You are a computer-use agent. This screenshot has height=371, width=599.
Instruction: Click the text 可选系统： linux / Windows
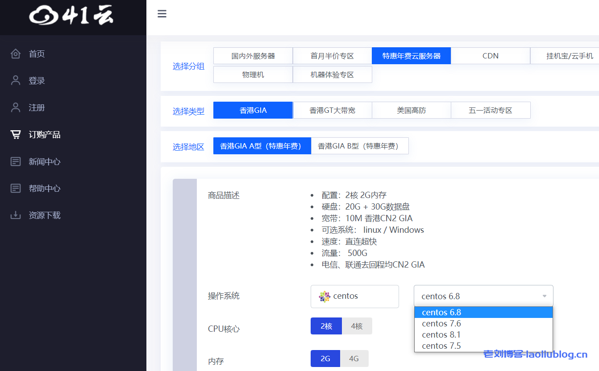(373, 230)
